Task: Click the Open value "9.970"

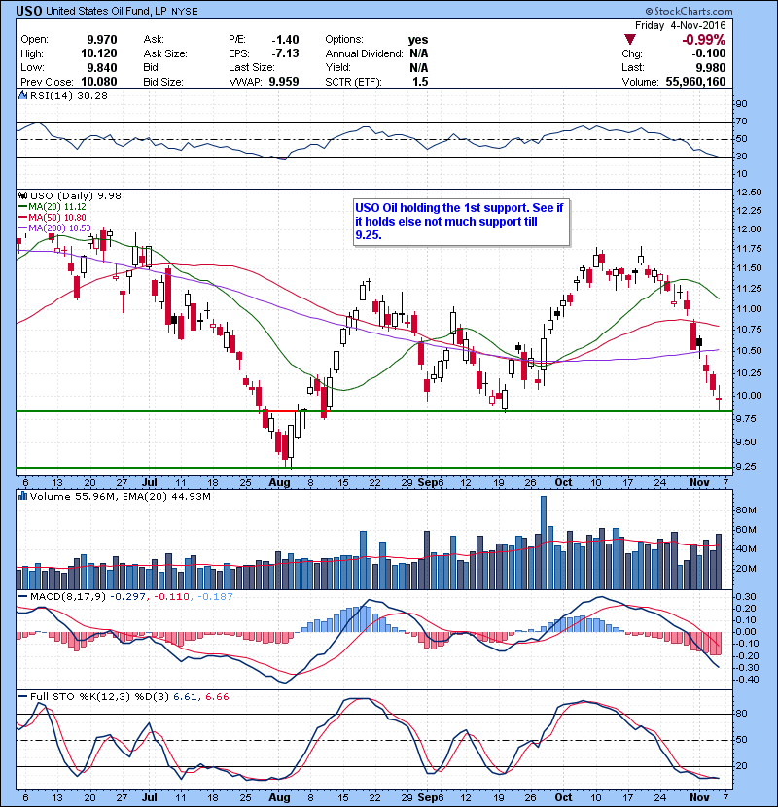Action: click(x=102, y=40)
